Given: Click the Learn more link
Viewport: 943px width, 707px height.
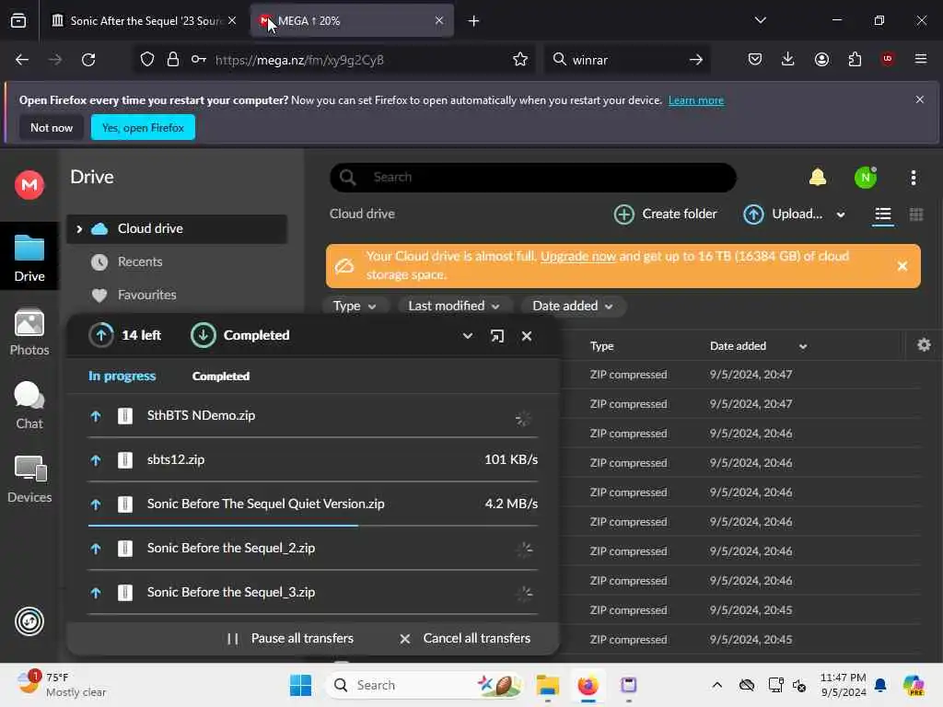Looking at the screenshot, I should (x=696, y=100).
